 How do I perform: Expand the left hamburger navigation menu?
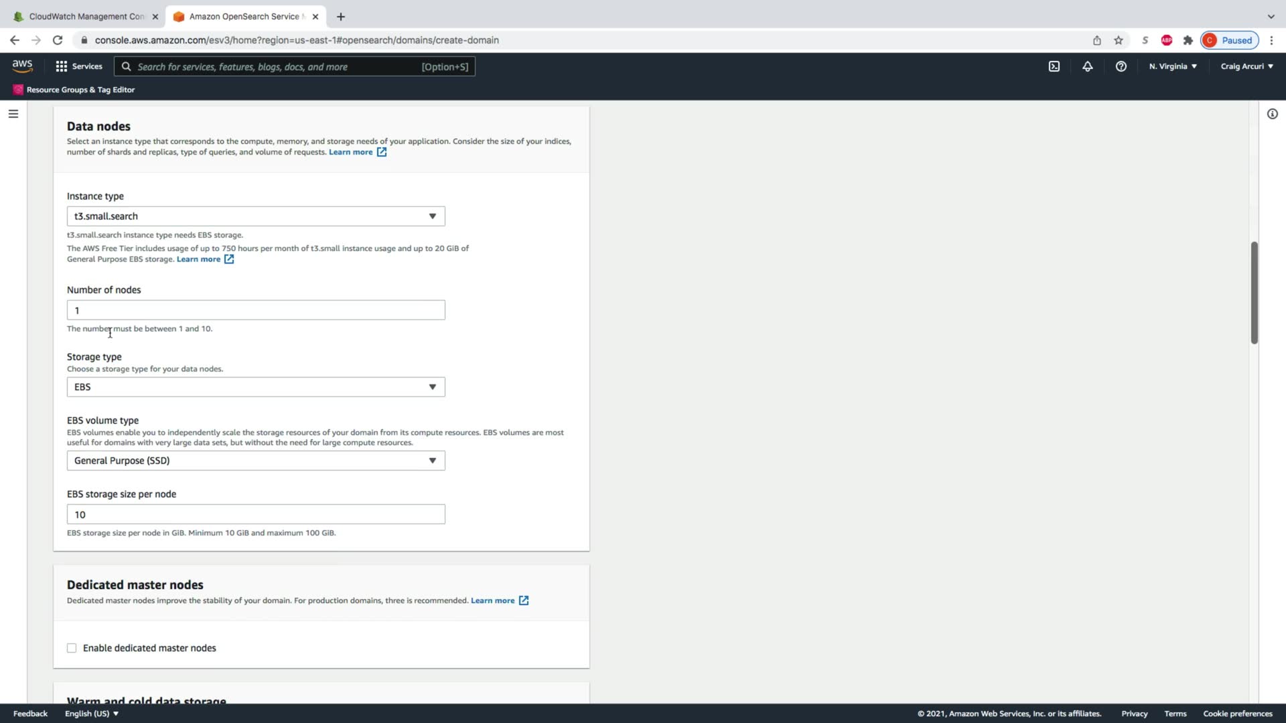(x=13, y=114)
